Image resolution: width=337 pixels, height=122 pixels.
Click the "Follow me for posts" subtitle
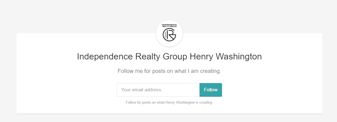click(x=169, y=71)
